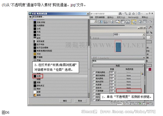Open the 视图 1 view dropdown
This screenshot has height=116, width=163.
tap(143, 35)
